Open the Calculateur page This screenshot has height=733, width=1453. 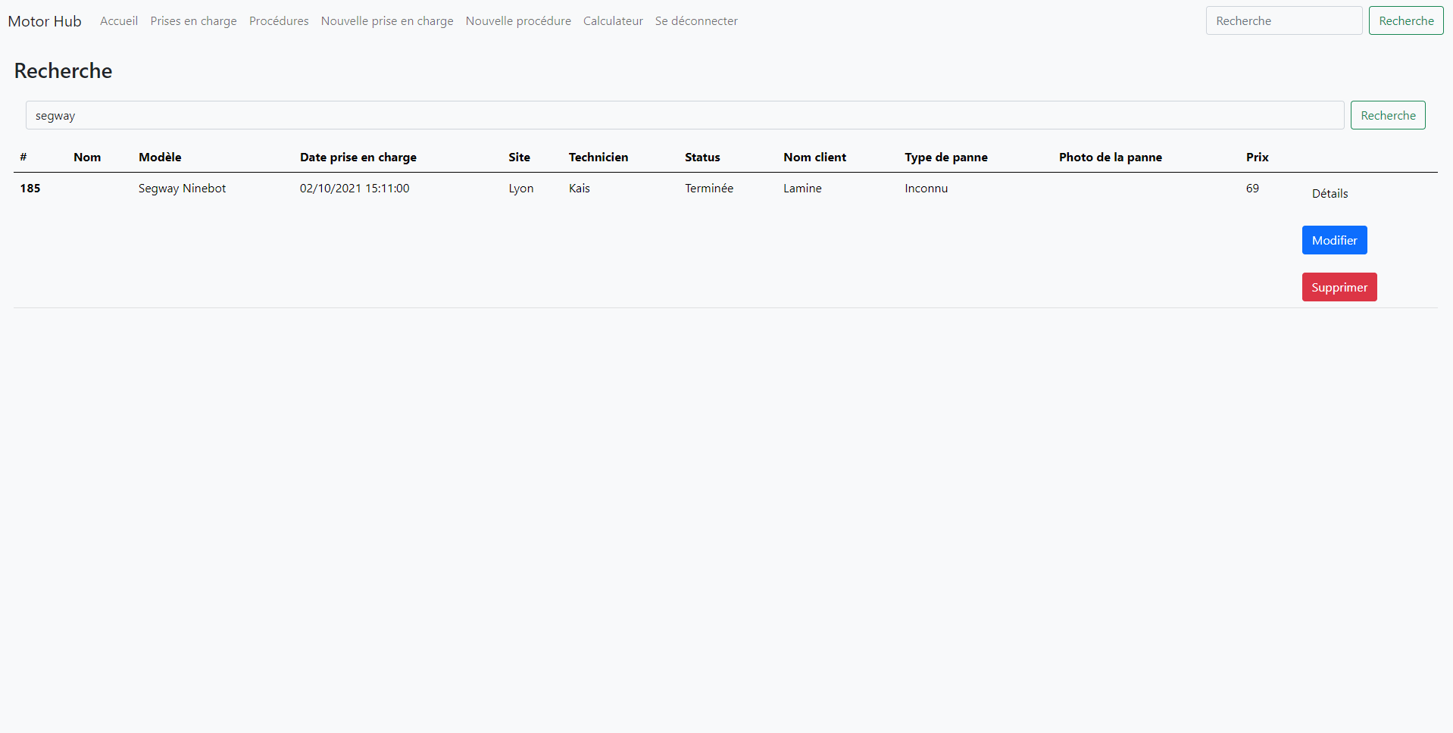coord(613,21)
